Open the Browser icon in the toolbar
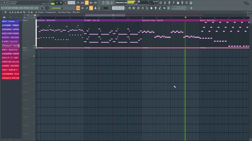 (x=147, y=8)
